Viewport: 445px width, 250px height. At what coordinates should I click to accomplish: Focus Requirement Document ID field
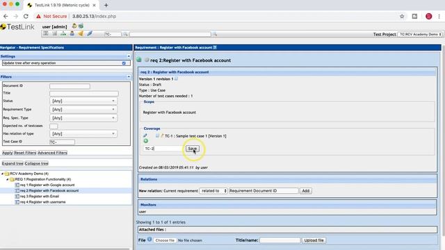264,191
